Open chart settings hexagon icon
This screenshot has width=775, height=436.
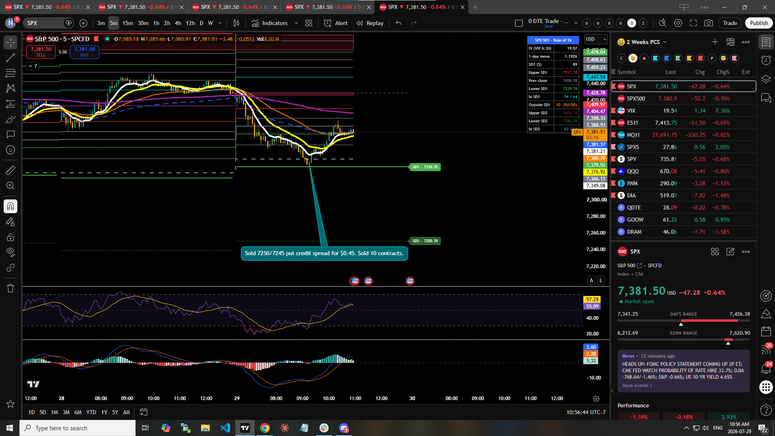(678, 23)
